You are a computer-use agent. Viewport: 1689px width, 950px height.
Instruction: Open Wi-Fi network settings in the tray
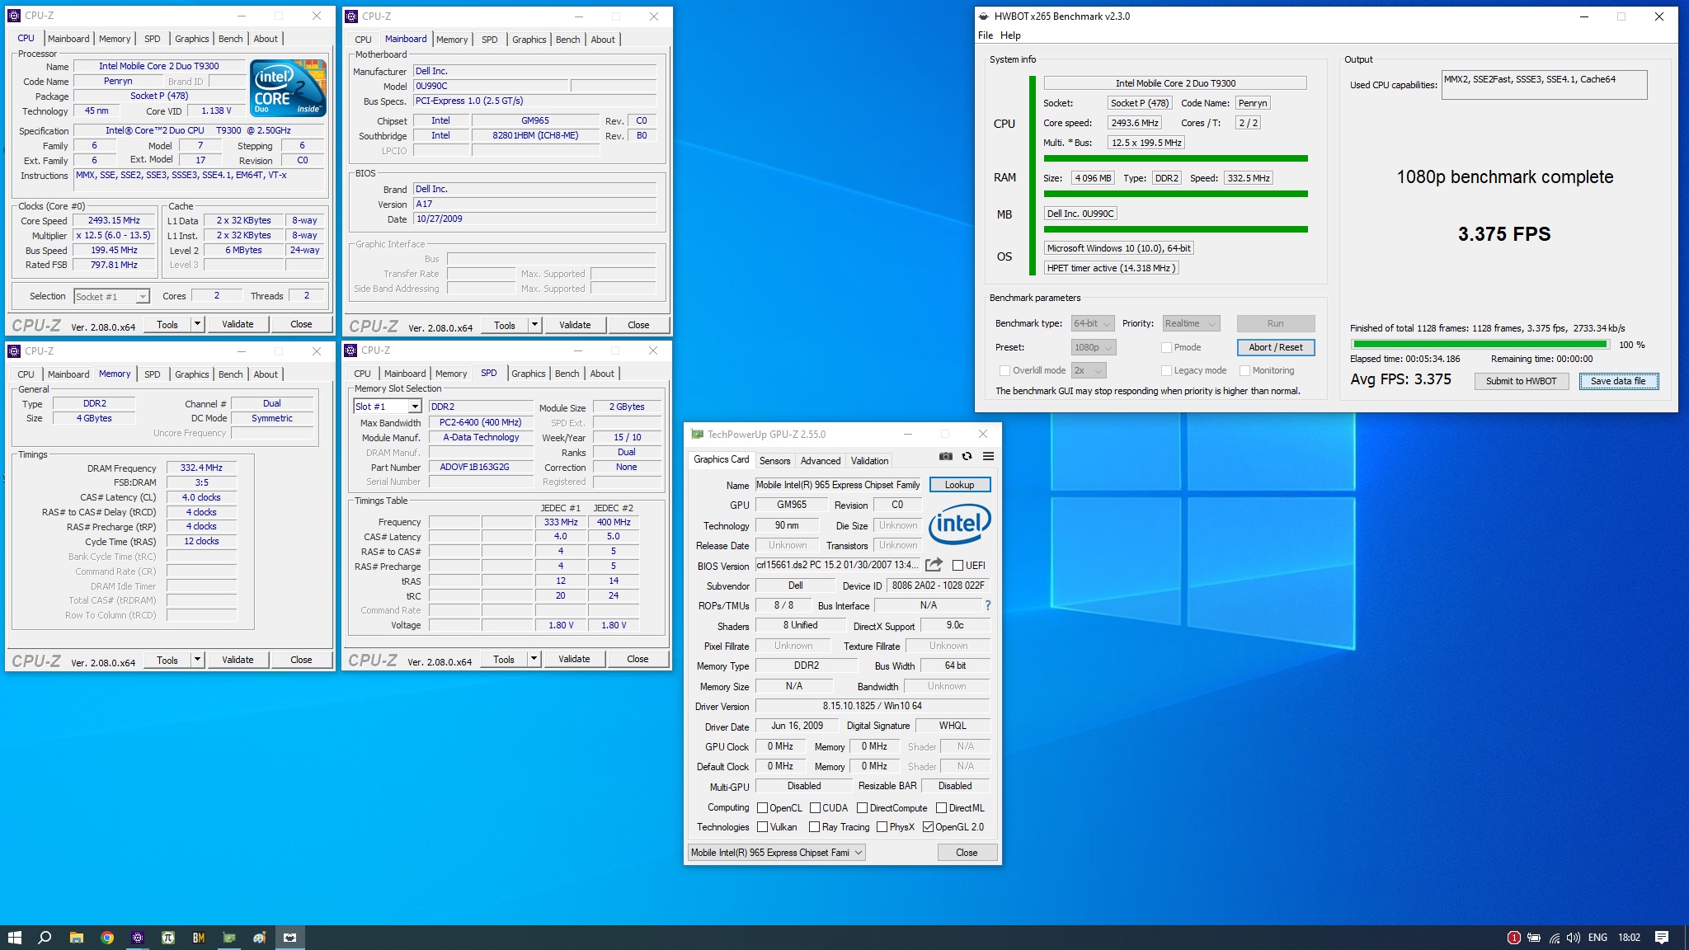[x=1554, y=938]
